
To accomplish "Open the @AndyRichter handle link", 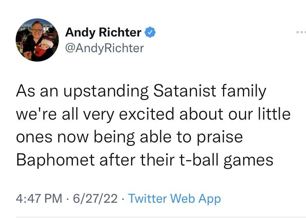I will point(104,48).
